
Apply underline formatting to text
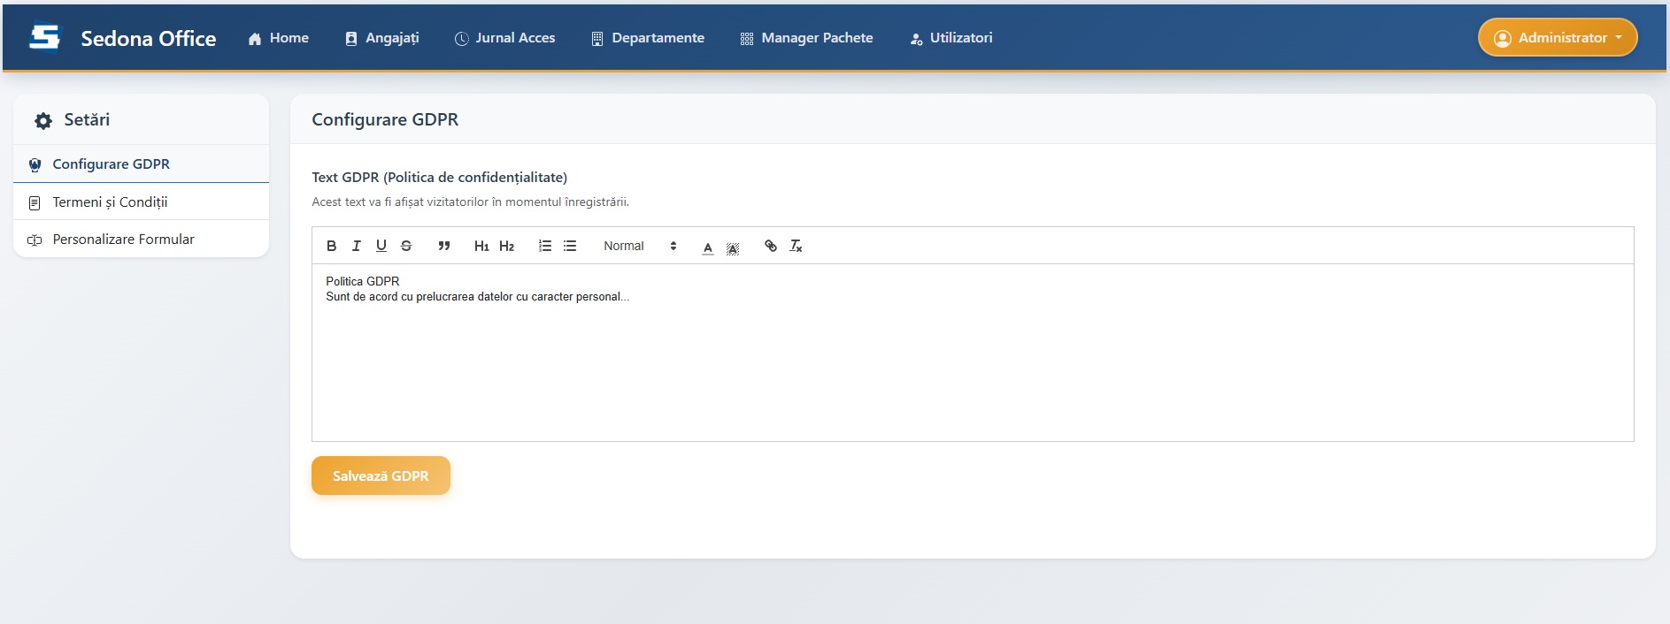pos(381,247)
